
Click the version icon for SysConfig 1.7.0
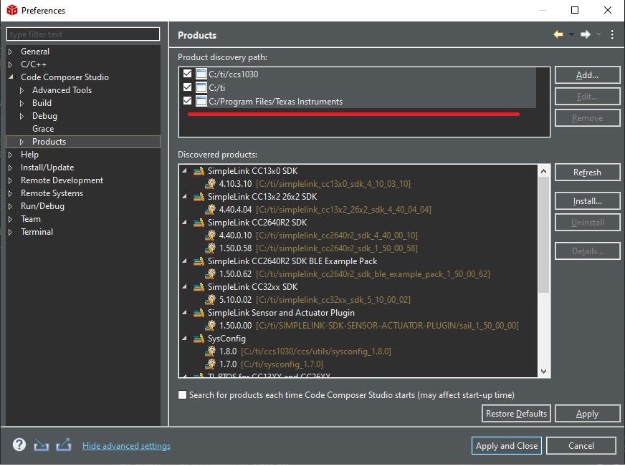[211, 364]
